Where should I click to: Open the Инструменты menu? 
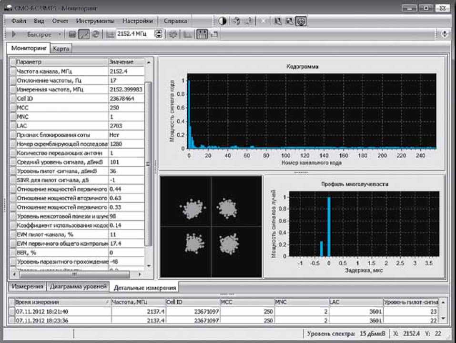pyautogui.click(x=95, y=21)
